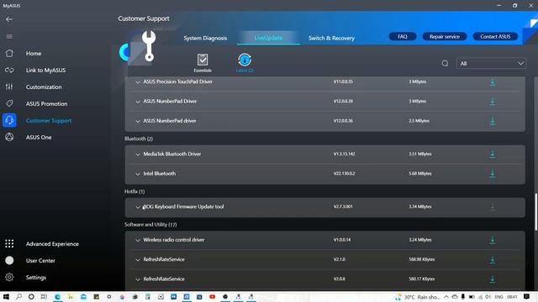Screen dimensions: 538x302
Task: Click the Home house icon
Action: pos(9,53)
